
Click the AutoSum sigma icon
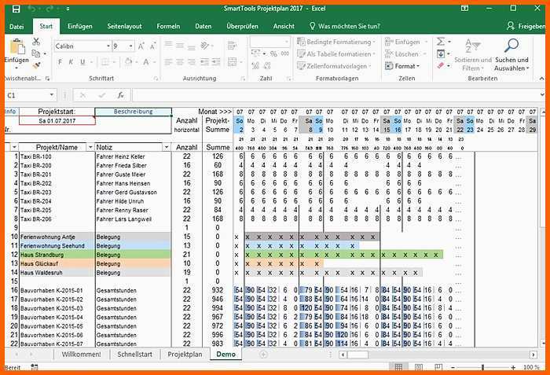point(441,42)
